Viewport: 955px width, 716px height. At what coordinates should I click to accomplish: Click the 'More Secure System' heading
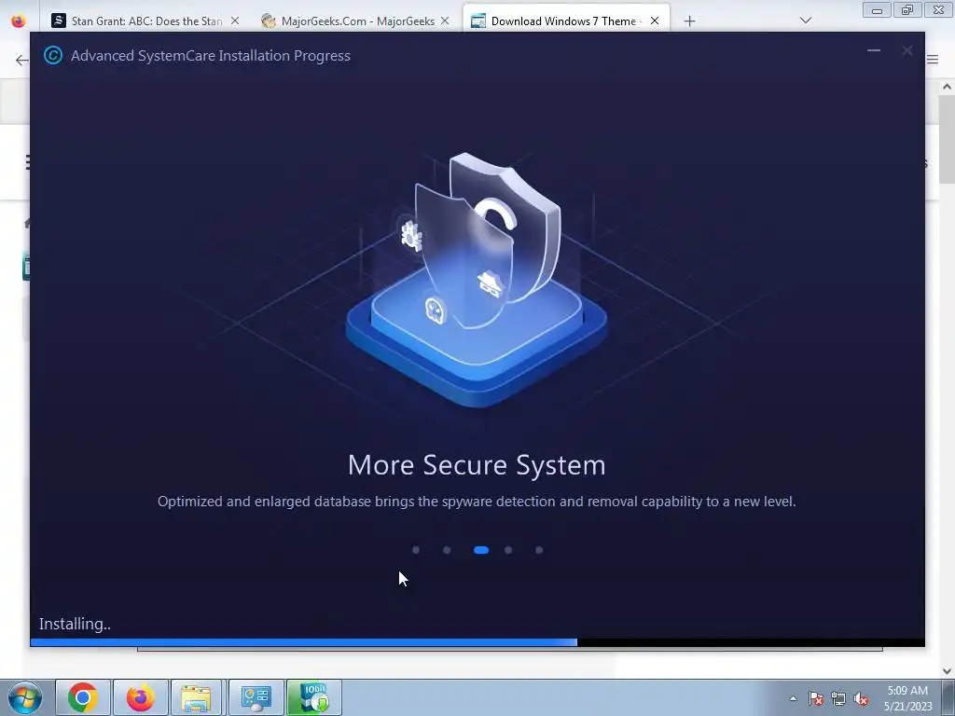pos(477,465)
